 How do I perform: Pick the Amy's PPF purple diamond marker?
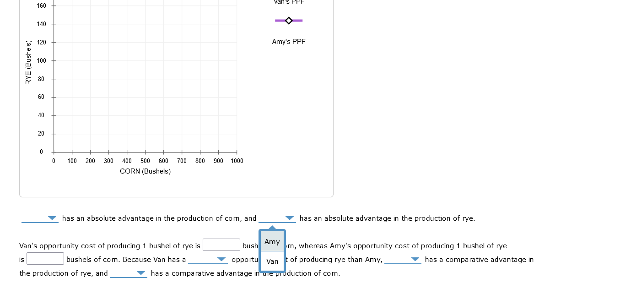289,21
